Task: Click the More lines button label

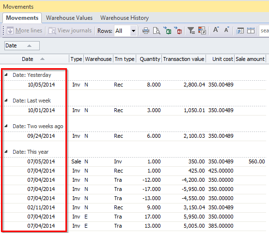Action: pyautogui.click(x=29, y=30)
